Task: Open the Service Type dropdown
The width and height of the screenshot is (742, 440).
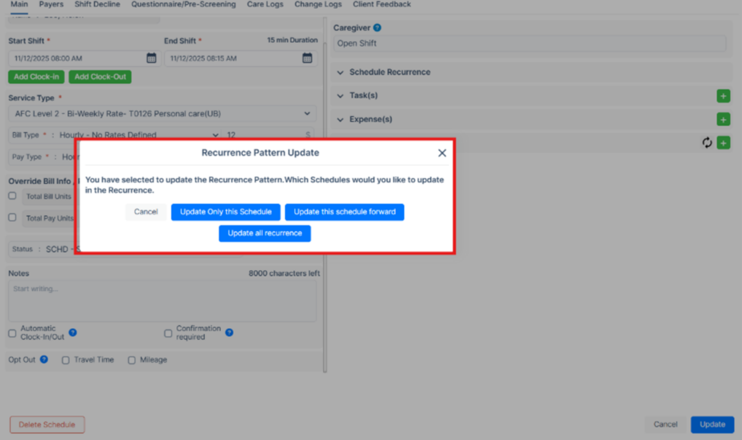Action: [x=307, y=113]
